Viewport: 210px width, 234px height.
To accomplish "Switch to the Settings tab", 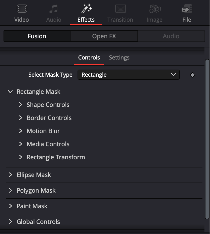I will click(119, 57).
